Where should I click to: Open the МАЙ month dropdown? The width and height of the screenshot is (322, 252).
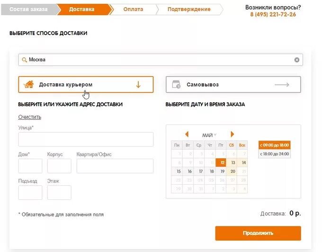[x=209, y=135]
